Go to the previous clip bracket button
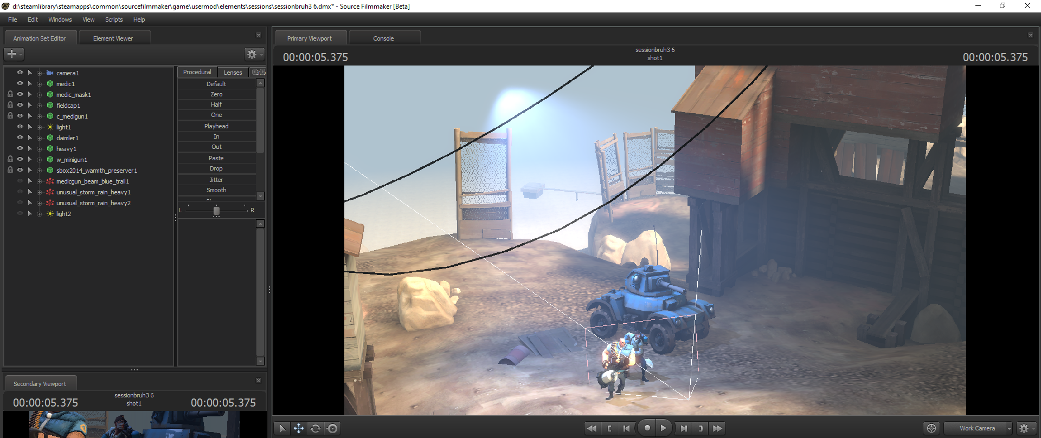Image resolution: width=1041 pixels, height=438 pixels. coord(609,428)
